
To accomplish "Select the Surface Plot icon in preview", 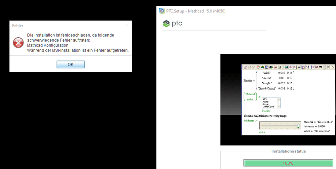I will [x=262, y=67].
